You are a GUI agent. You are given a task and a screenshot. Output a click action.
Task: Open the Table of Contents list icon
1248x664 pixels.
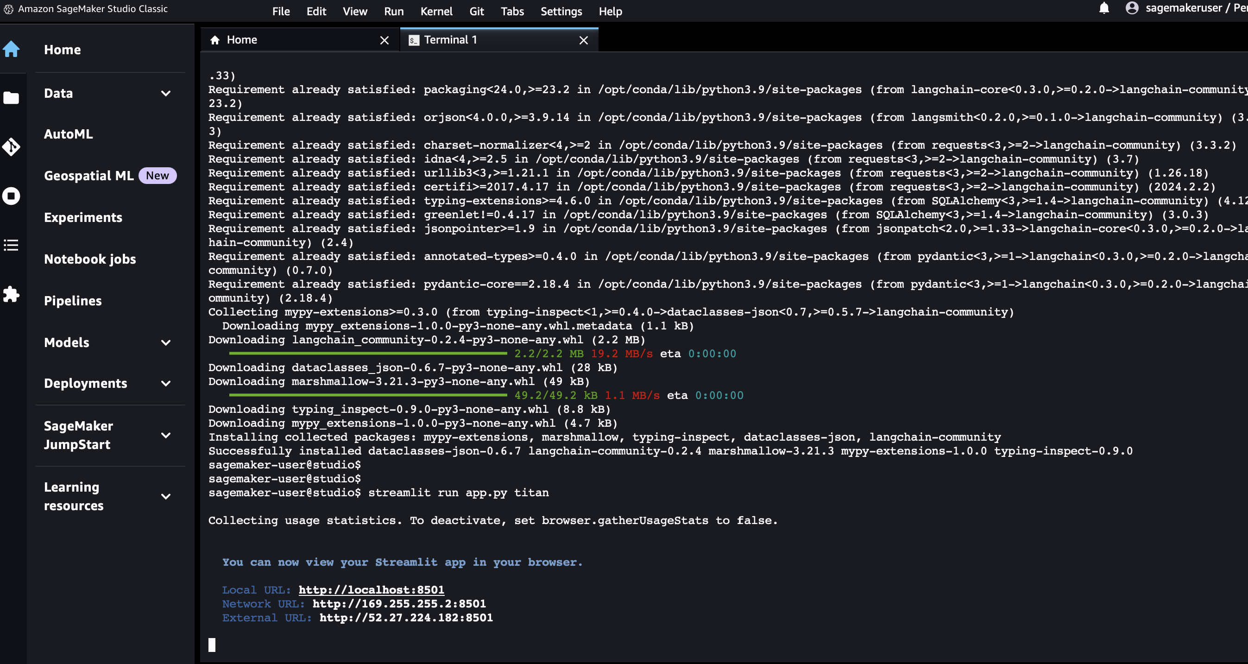click(11, 245)
